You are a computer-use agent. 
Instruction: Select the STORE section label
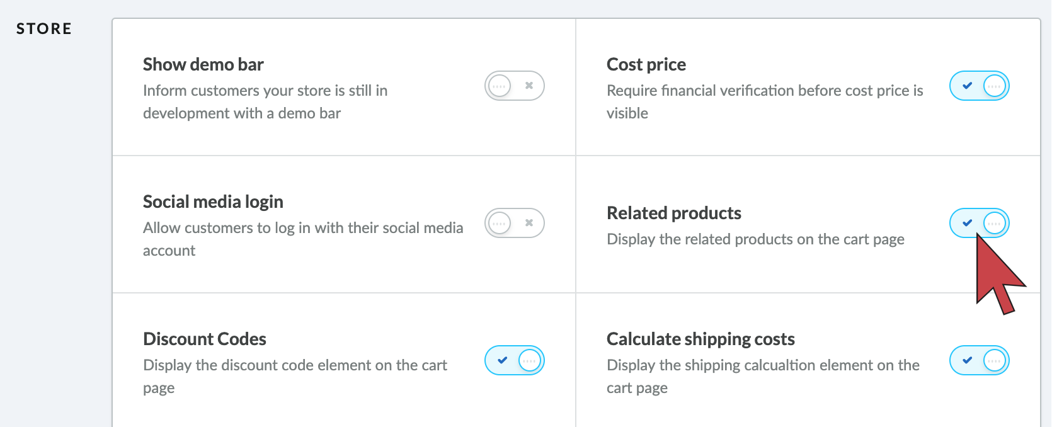[44, 29]
